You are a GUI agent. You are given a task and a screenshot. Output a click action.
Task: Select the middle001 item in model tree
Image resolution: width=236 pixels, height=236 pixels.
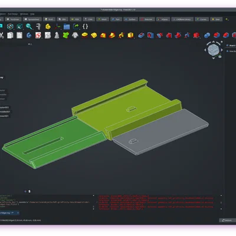coord(5,112)
